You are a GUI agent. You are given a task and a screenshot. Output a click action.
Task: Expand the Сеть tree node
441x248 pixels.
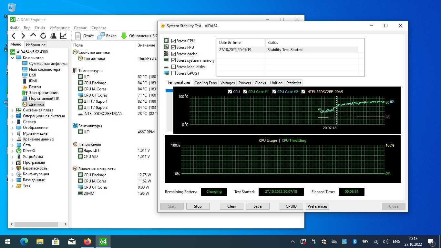click(x=13, y=145)
